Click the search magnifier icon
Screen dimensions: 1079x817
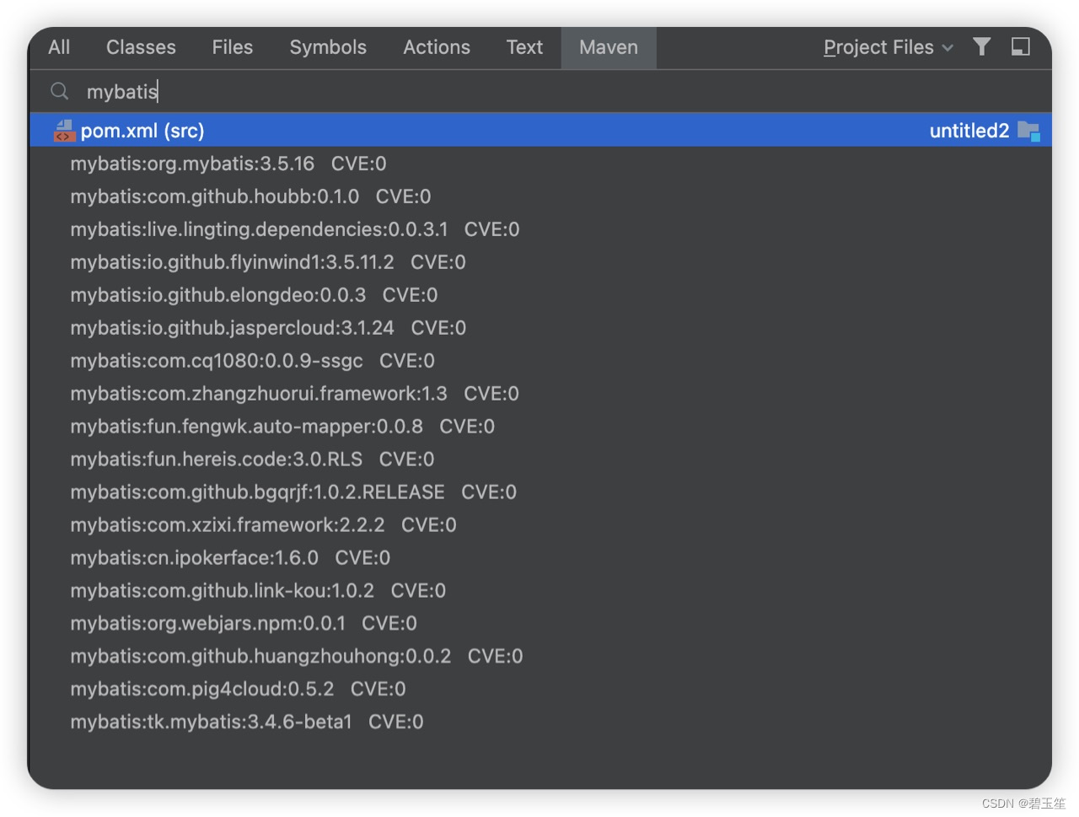[x=59, y=90]
